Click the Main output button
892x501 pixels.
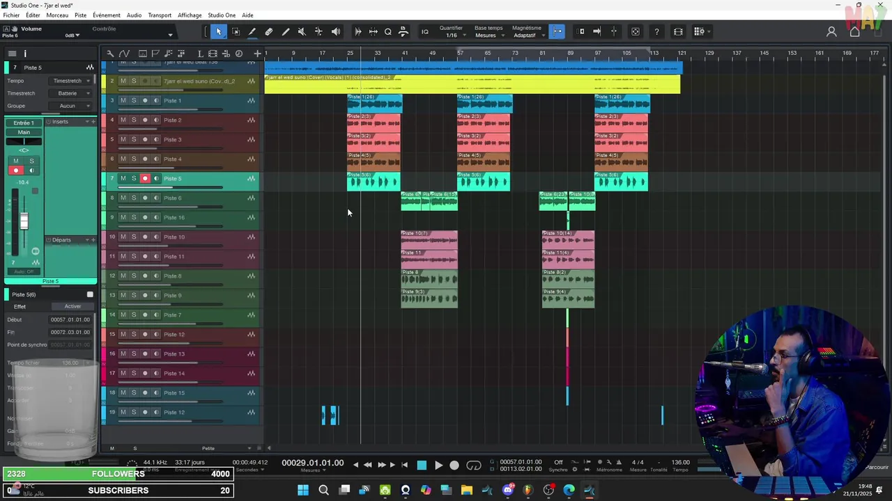coord(24,132)
